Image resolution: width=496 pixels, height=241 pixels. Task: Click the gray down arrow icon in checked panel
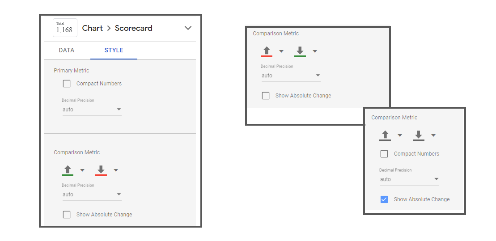pos(419,135)
